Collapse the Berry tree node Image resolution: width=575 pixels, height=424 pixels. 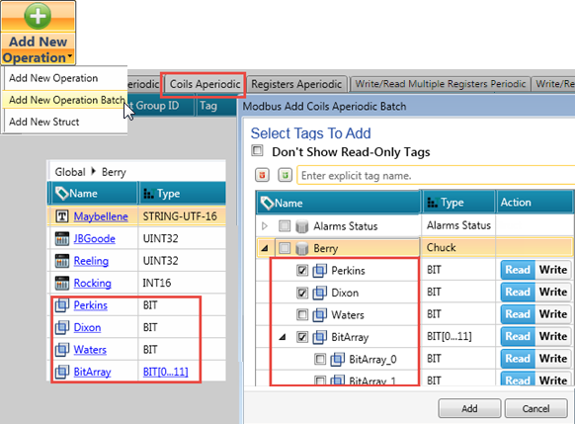pyautogui.click(x=265, y=249)
